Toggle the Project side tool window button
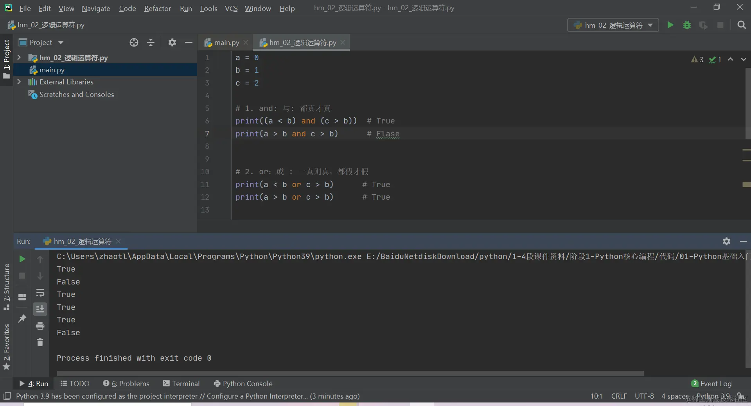This screenshot has height=406, width=751. click(x=7, y=59)
